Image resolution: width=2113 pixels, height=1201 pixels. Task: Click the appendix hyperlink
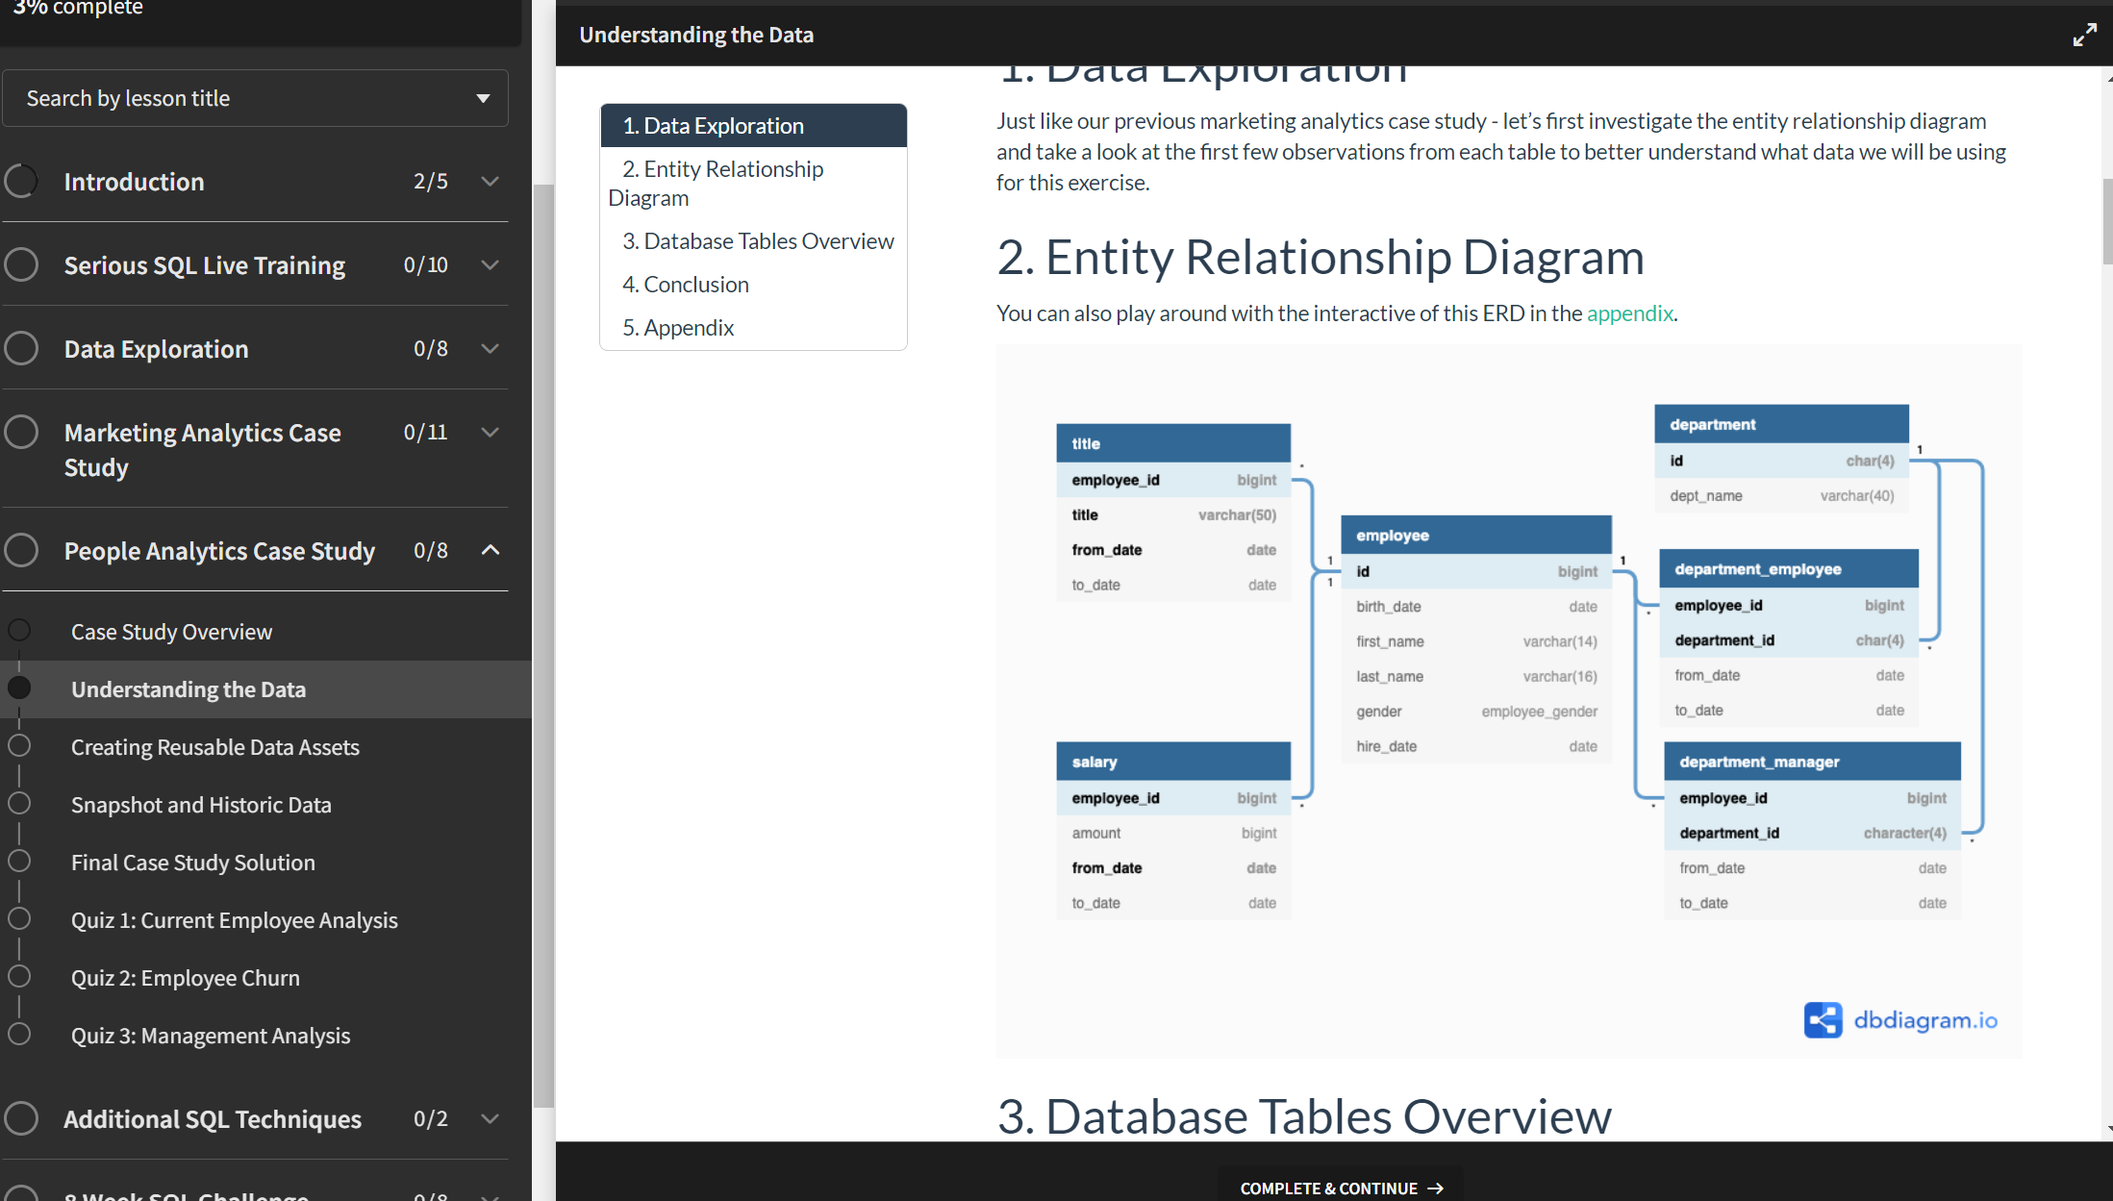click(1629, 313)
